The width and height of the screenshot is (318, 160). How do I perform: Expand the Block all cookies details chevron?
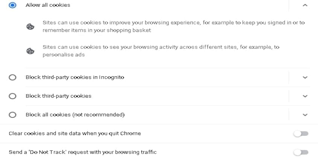[x=305, y=115]
